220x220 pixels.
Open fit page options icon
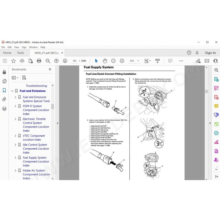147,61
